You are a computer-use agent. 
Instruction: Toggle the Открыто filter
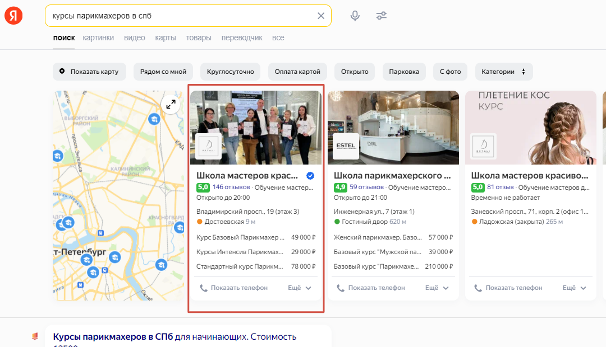click(355, 72)
